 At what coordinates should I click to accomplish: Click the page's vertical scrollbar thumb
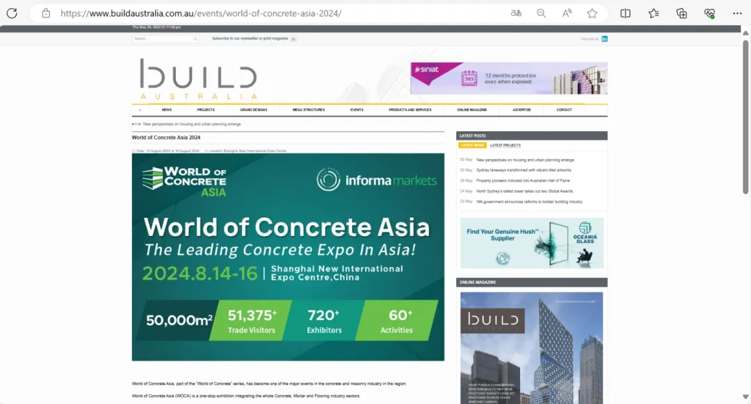pos(745,117)
